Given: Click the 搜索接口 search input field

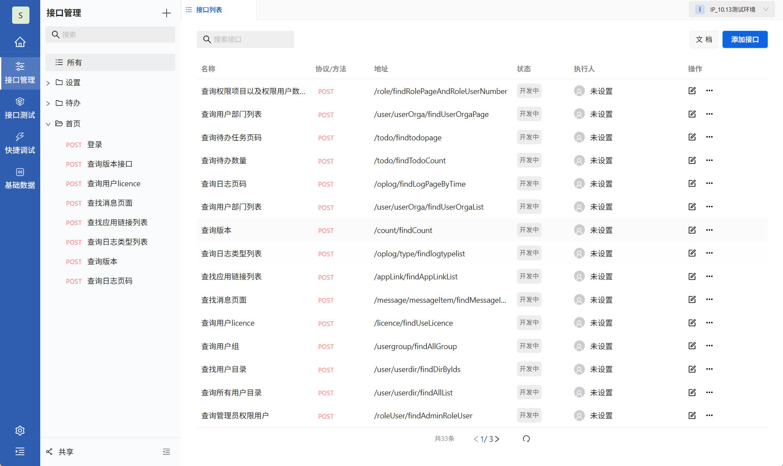Looking at the screenshot, I should click(245, 39).
